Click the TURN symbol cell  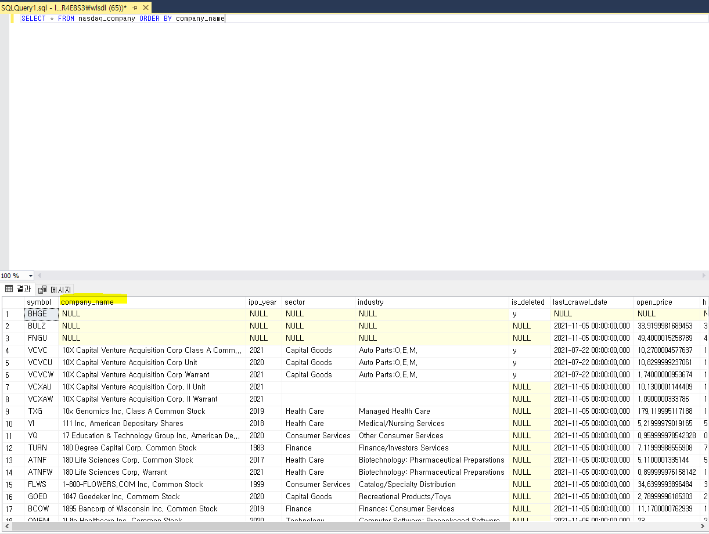tap(42, 448)
